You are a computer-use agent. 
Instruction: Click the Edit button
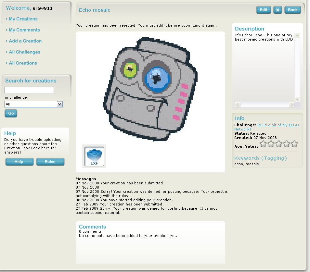[264, 10]
